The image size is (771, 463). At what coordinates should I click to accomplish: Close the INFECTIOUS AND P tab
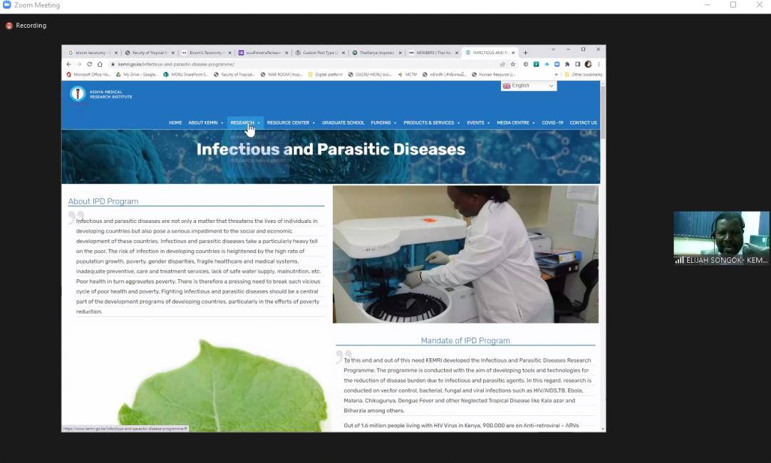513,53
